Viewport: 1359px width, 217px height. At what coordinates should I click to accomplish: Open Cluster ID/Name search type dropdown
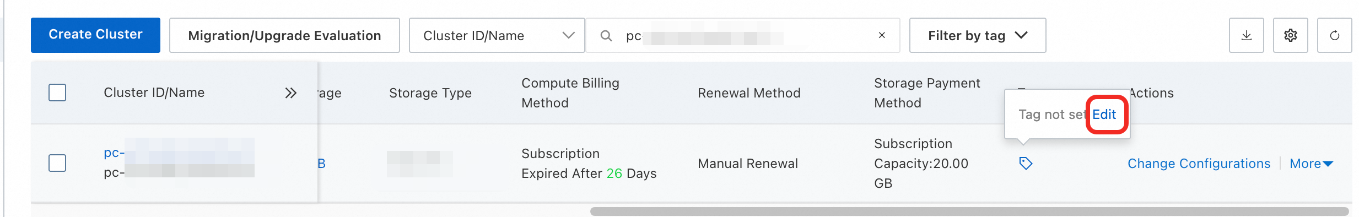[x=497, y=35]
